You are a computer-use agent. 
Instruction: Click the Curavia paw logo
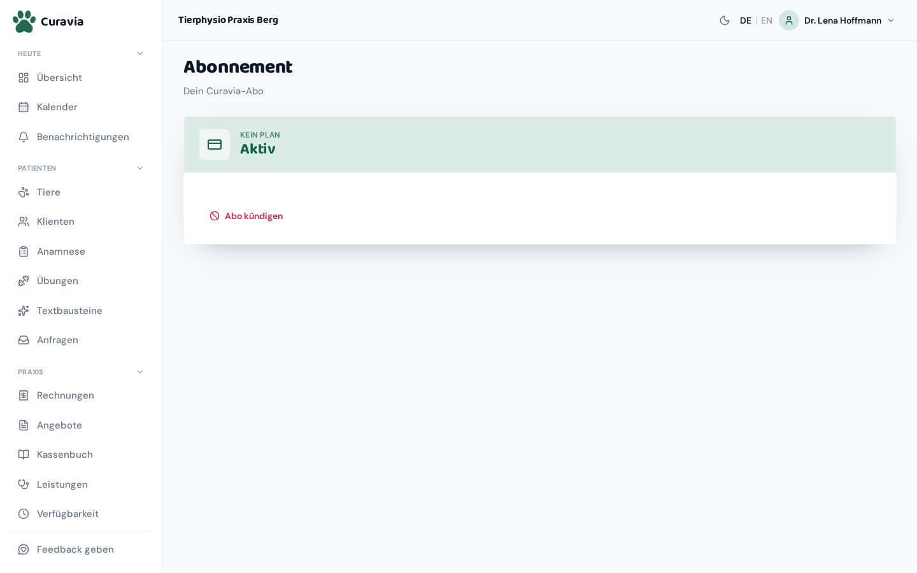point(24,21)
